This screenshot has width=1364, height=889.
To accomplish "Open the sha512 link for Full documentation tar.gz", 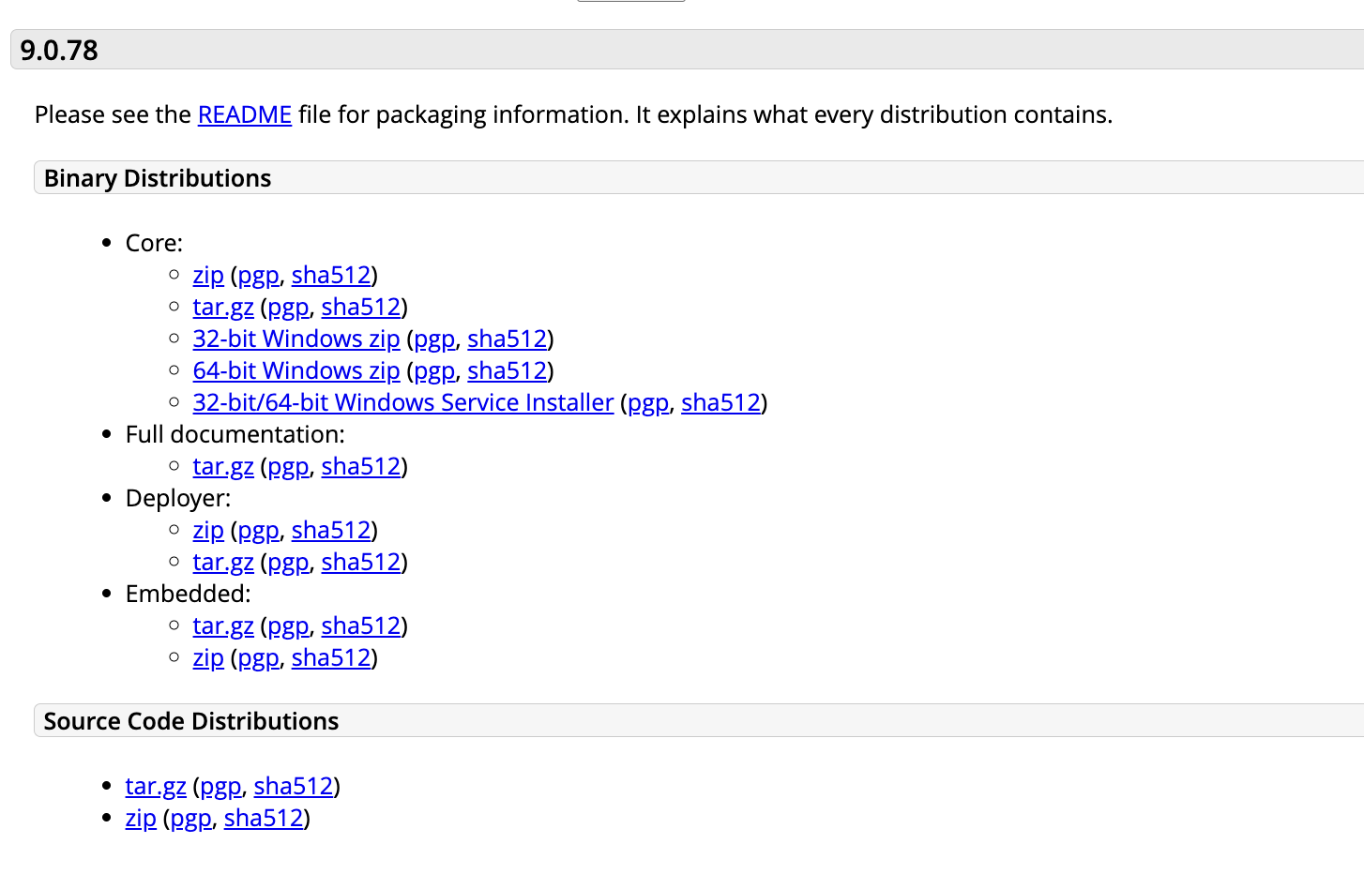I will click(x=361, y=466).
